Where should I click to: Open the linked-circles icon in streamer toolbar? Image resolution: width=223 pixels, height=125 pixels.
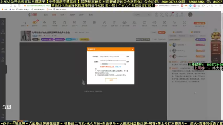tap(154, 22)
